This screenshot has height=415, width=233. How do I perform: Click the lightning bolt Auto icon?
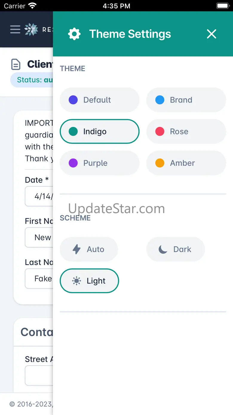coord(77,249)
